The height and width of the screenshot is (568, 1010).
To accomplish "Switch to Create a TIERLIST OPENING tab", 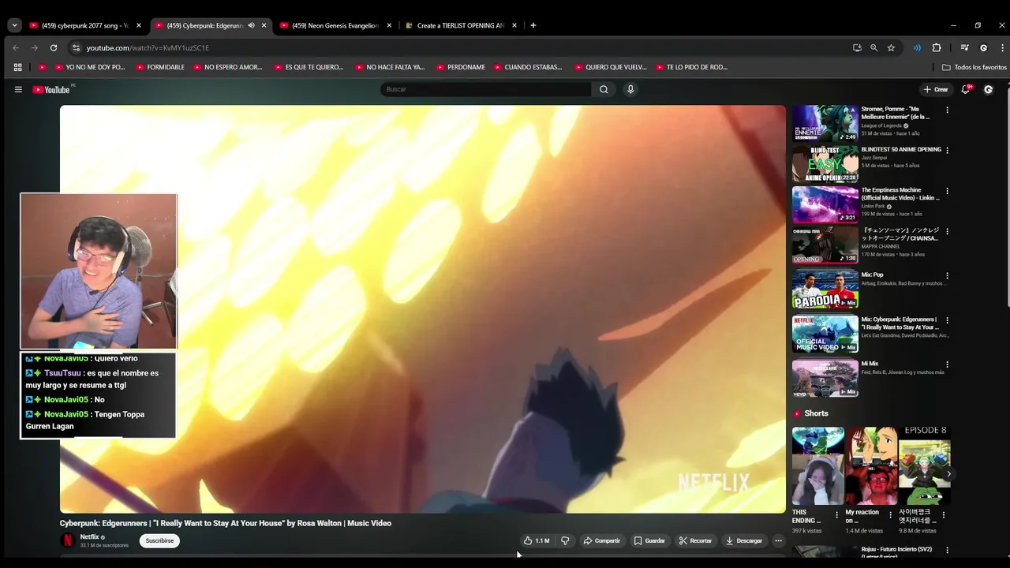I will tap(460, 25).
